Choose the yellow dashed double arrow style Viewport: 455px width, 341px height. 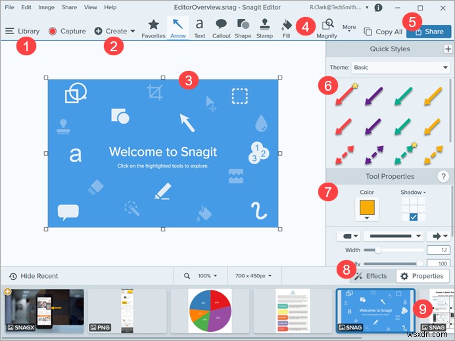coord(433,155)
